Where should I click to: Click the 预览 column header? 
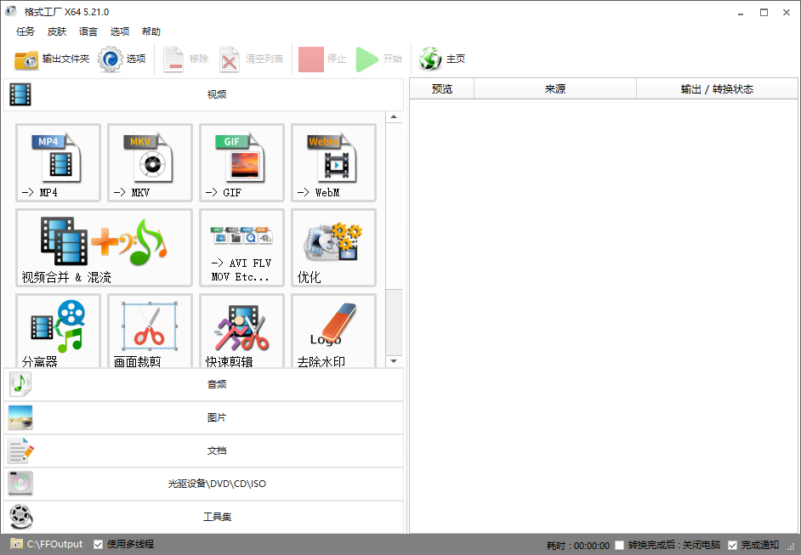[x=442, y=89]
